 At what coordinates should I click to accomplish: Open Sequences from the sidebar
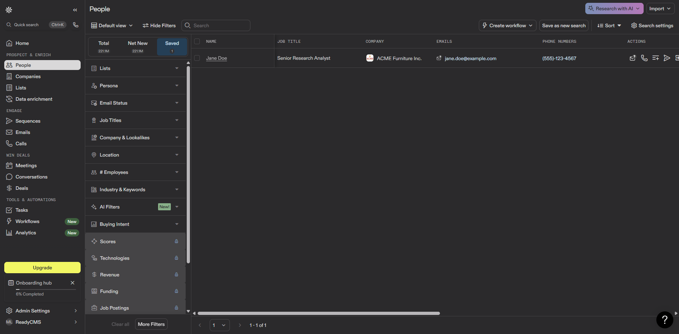click(42, 121)
